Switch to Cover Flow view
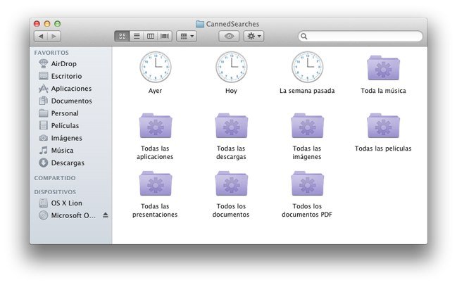Viewport: 457px width, 285px height. 165,36
